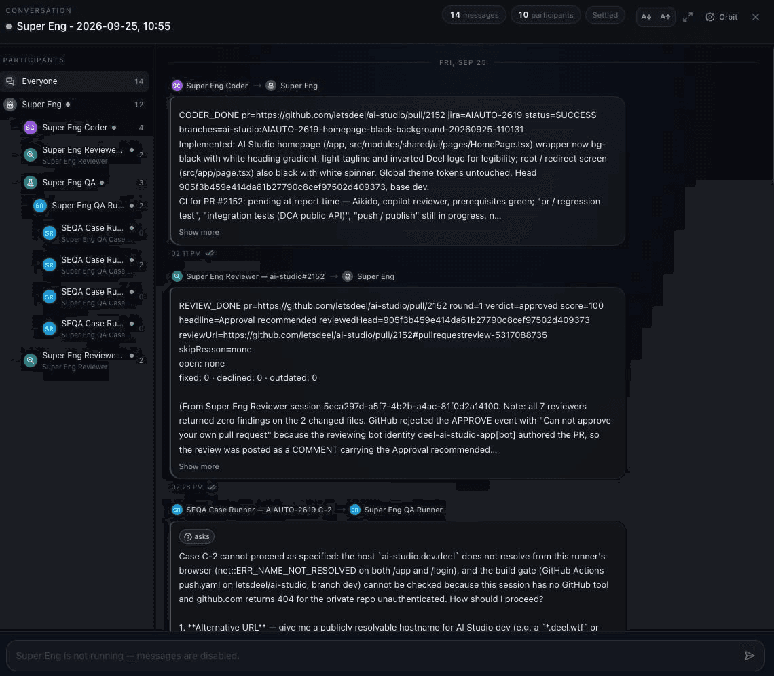Select Super Eng Coder participant
Image resolution: width=774 pixels, height=676 pixels.
click(x=84, y=128)
